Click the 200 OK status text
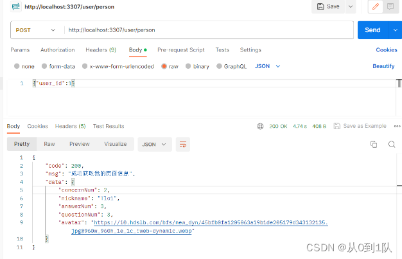The height and width of the screenshot is (259, 402). click(x=278, y=127)
